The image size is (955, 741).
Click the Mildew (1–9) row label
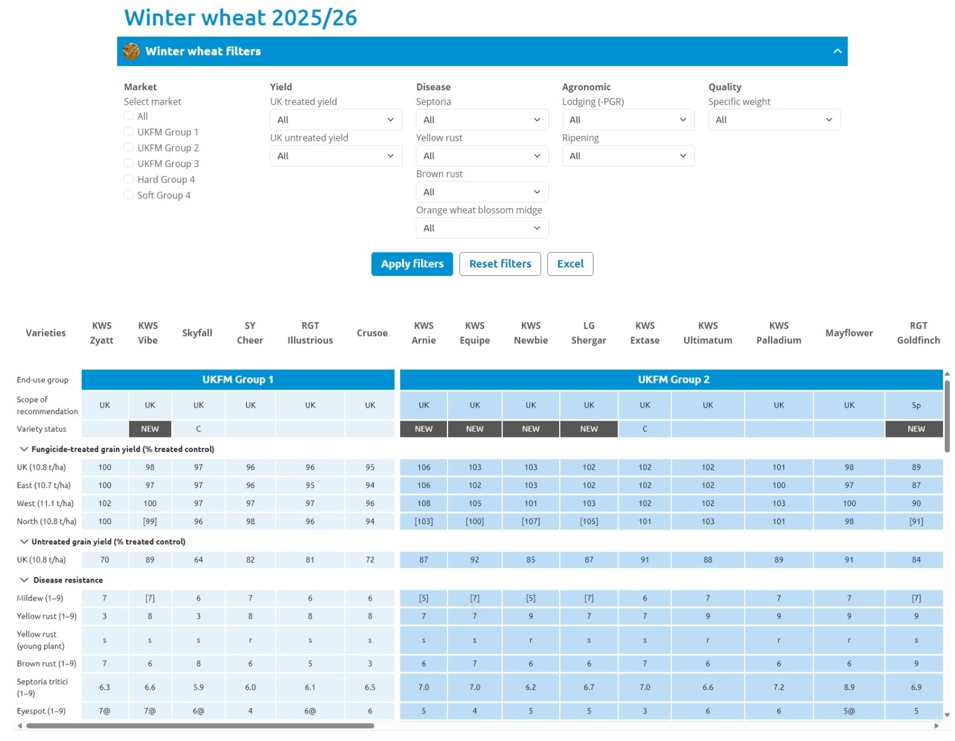click(40, 598)
